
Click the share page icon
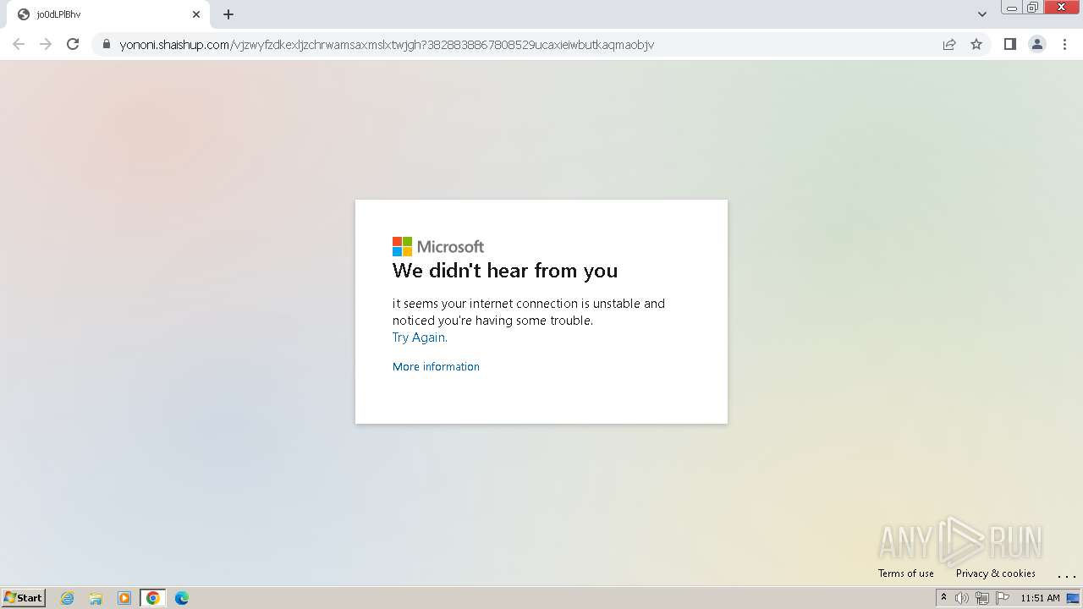(949, 45)
